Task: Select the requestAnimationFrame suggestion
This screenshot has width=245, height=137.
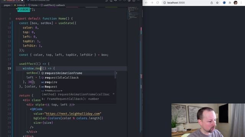Action: click(x=78, y=73)
